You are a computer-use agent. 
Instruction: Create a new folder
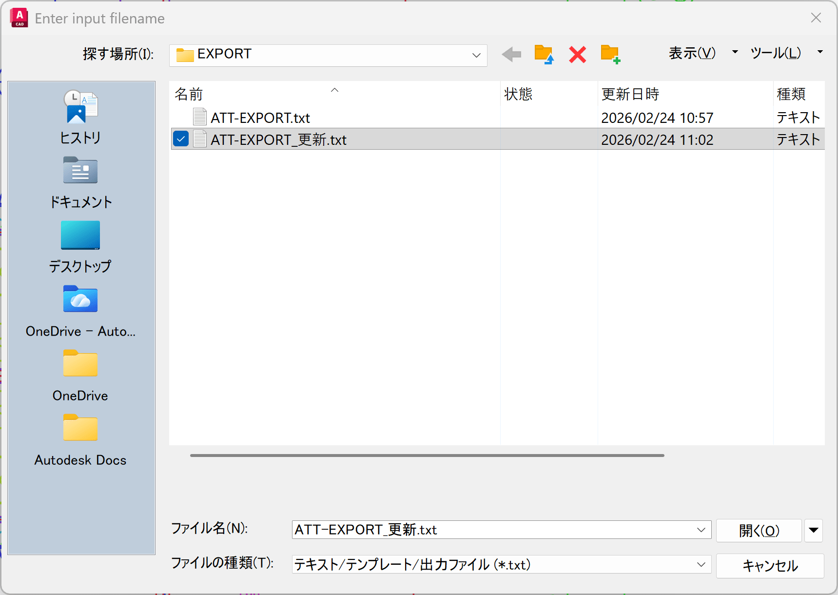click(610, 54)
